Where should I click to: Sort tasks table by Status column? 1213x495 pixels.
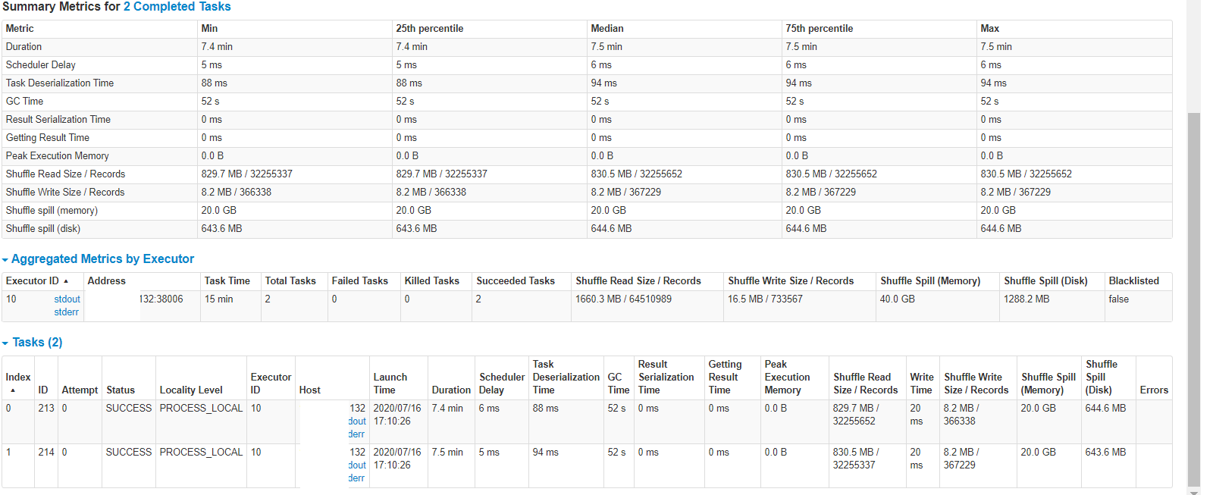click(121, 390)
